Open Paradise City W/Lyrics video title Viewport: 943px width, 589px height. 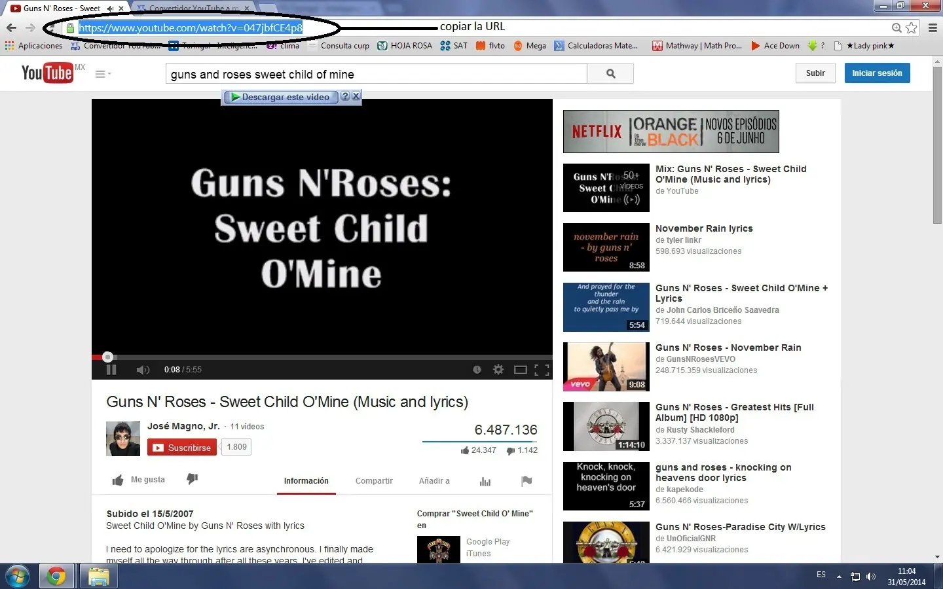pos(740,527)
